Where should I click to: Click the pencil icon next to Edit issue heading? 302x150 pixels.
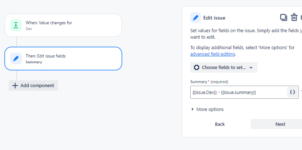195,18
